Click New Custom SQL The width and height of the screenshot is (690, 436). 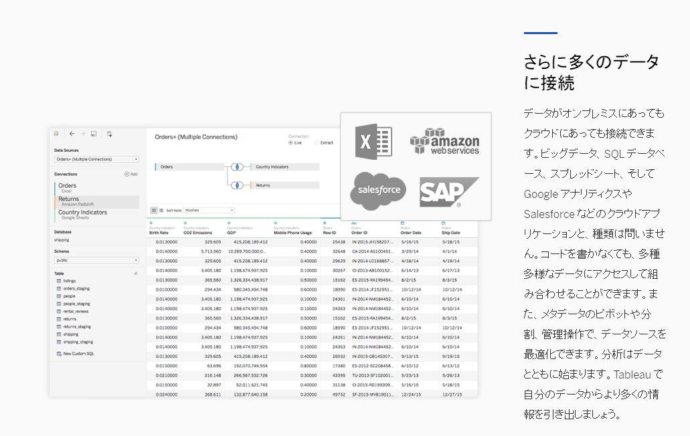pyautogui.click(x=75, y=354)
